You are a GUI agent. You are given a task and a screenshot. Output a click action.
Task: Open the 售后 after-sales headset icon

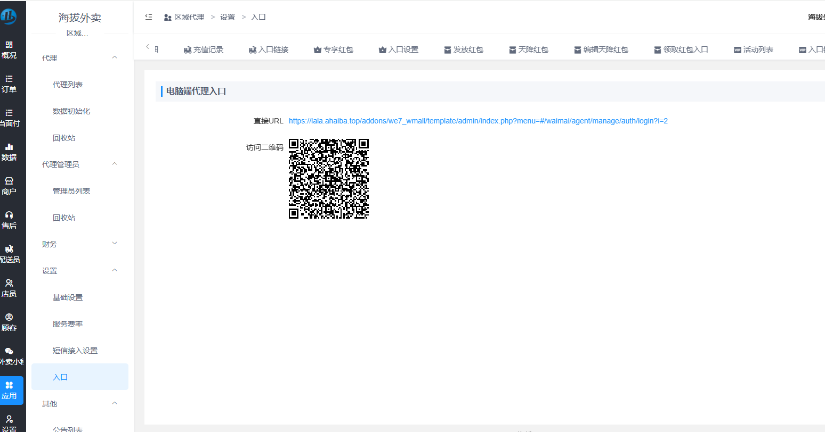point(9,220)
